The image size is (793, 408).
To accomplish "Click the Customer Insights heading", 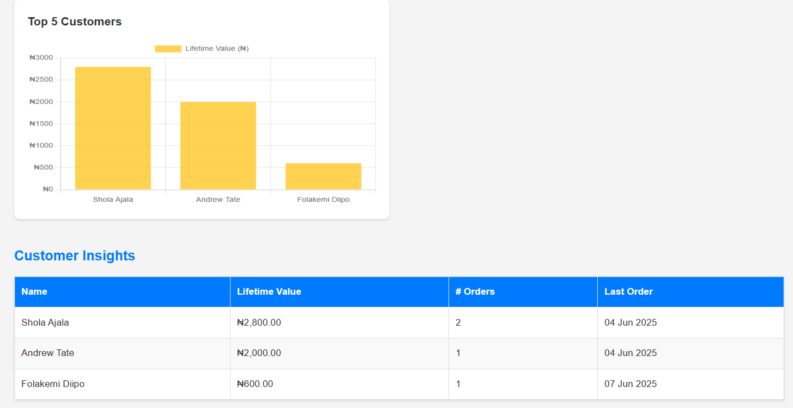I will pos(75,255).
